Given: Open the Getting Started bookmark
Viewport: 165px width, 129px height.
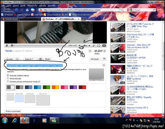Looking at the screenshot, I should coord(22,15).
